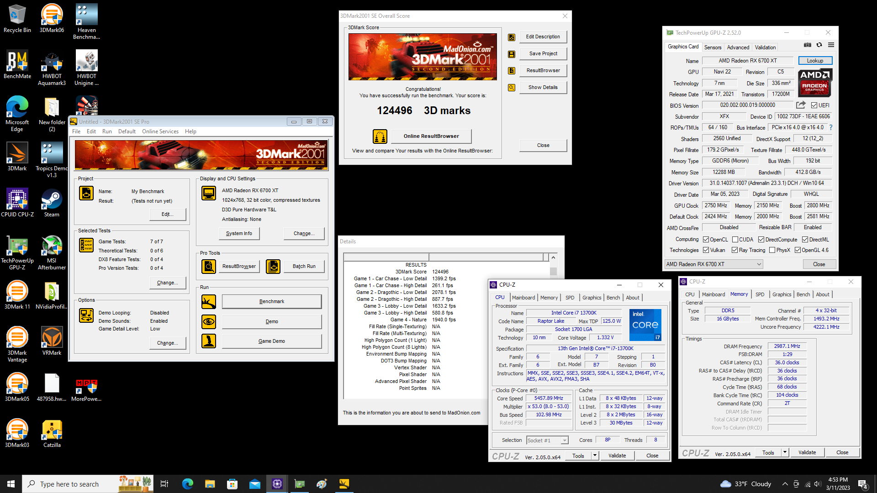
Task: Open Catzilla desktop shortcut
Action: (52, 433)
